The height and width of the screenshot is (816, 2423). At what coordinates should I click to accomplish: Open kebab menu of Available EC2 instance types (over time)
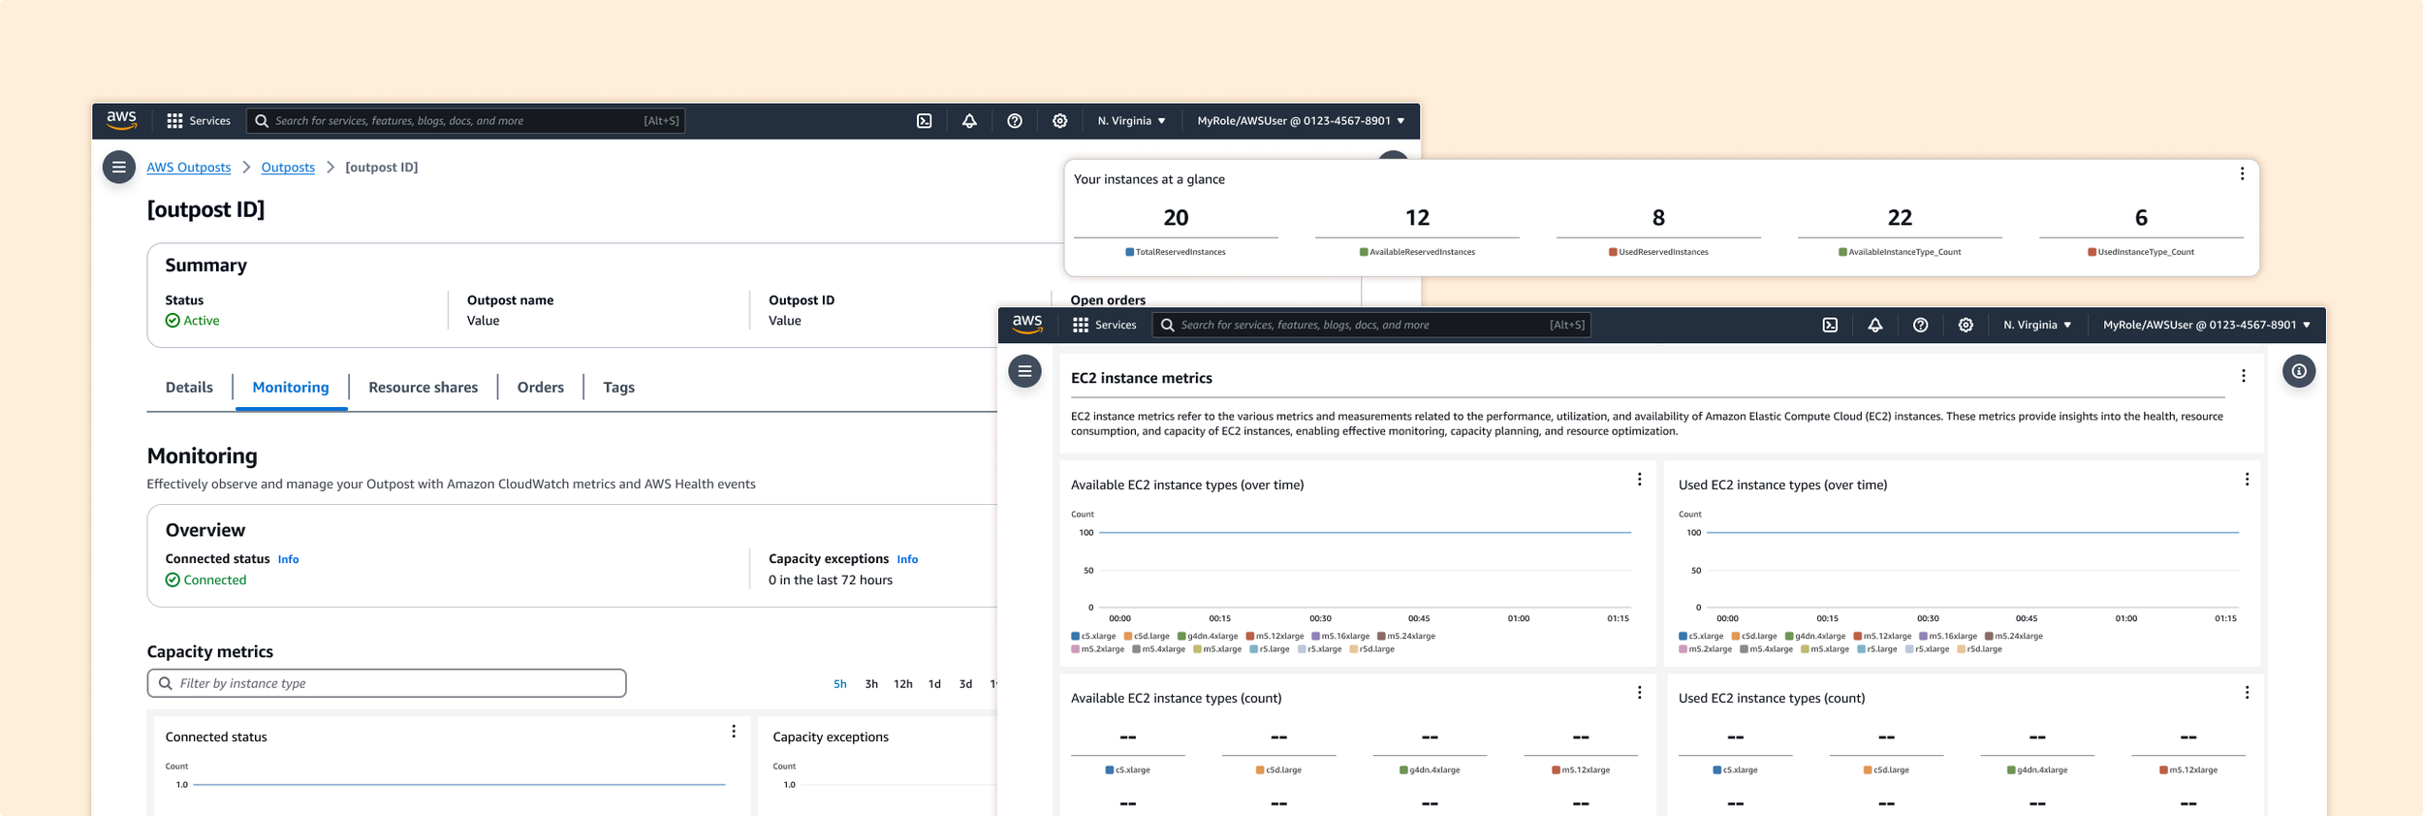coord(1640,480)
